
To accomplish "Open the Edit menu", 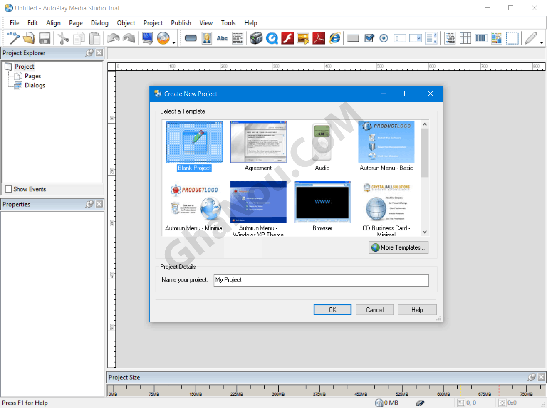I will coord(32,23).
